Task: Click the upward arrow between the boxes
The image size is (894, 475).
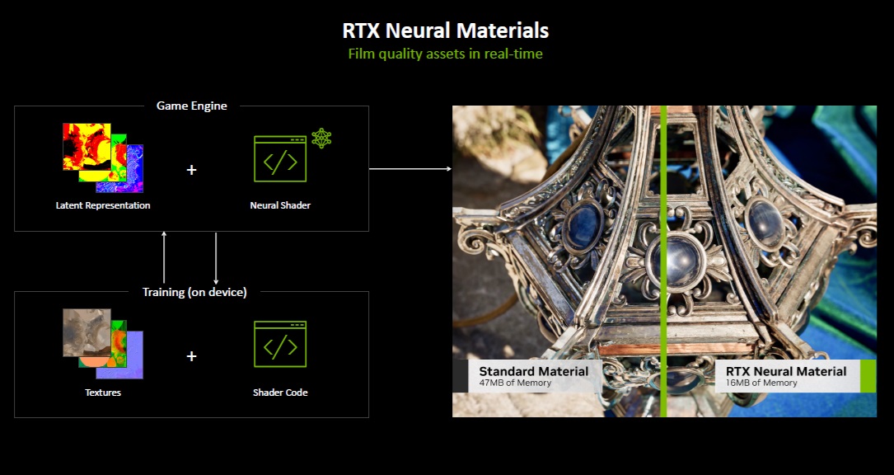Action: pos(164,258)
